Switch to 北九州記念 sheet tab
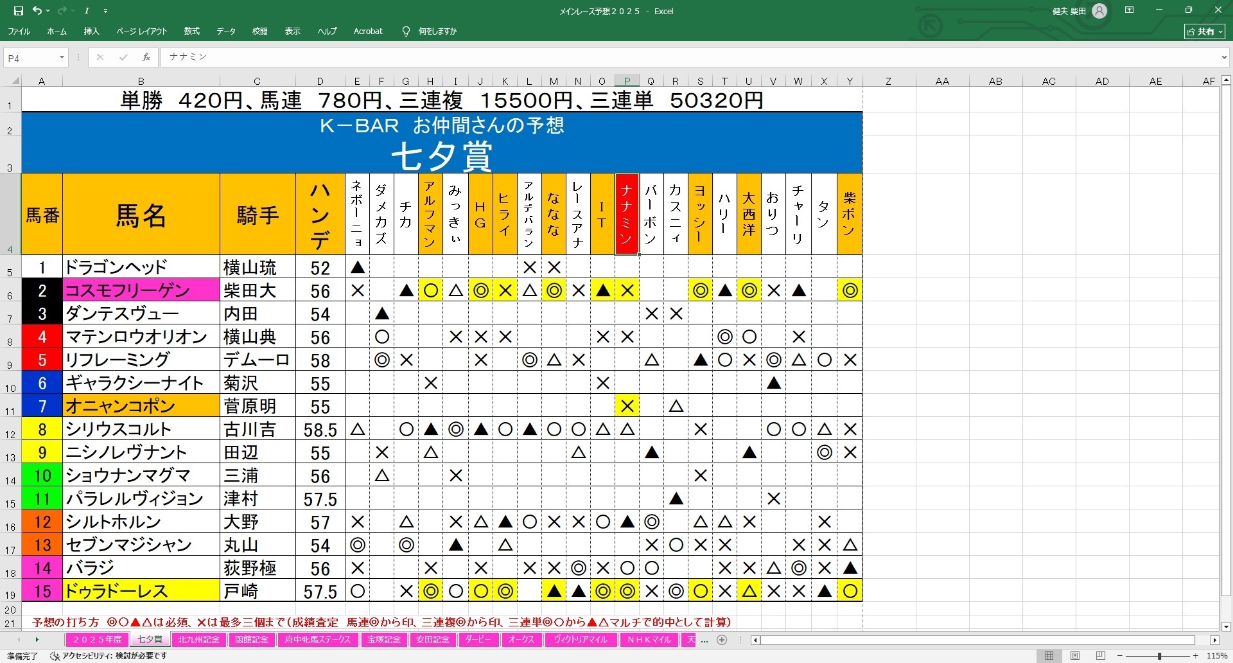This screenshot has height=663, width=1233. point(198,640)
